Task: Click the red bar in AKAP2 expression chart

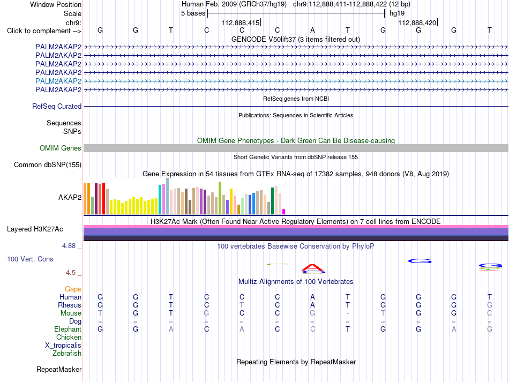Action: point(103,199)
